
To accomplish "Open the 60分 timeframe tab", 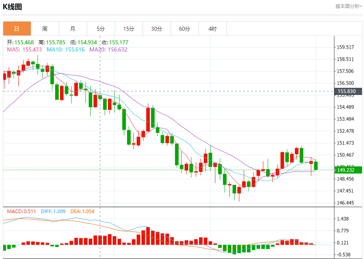I will click(x=185, y=29).
